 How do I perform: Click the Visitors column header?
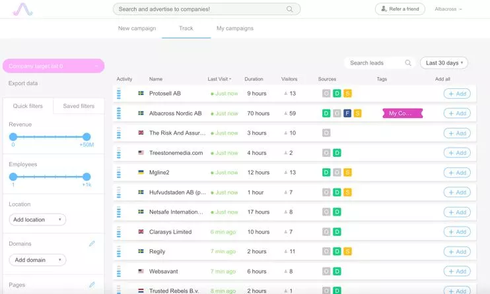pos(289,79)
